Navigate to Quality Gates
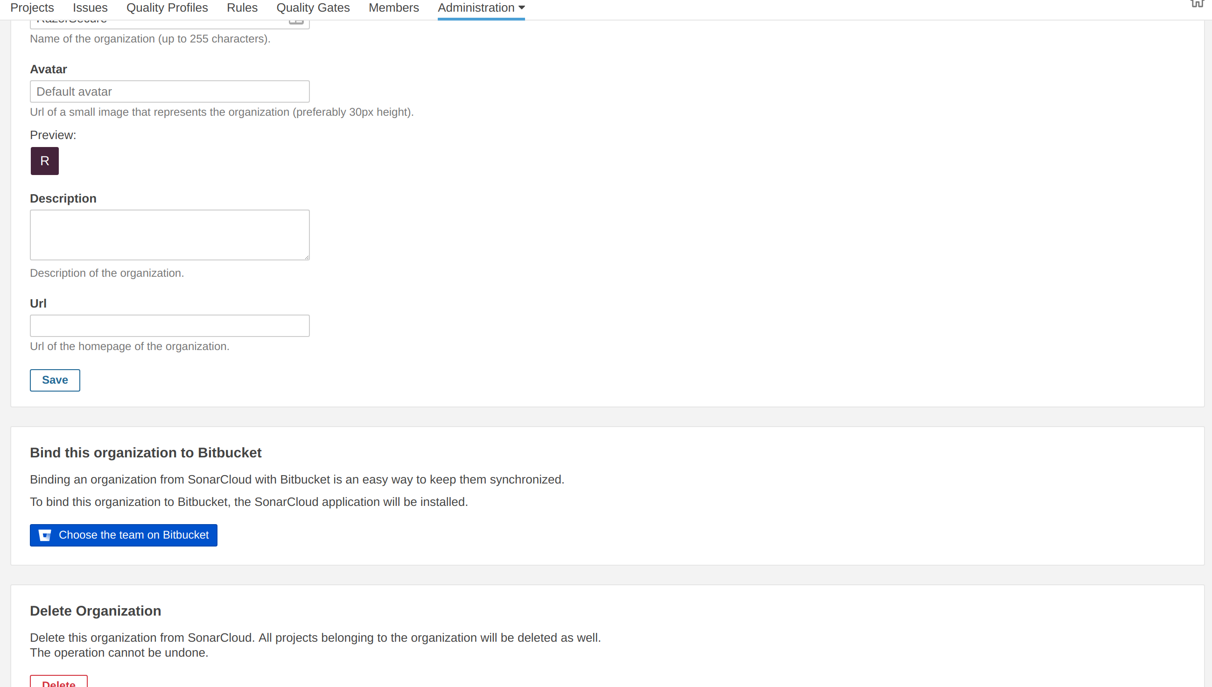This screenshot has width=1212, height=687. [x=313, y=8]
